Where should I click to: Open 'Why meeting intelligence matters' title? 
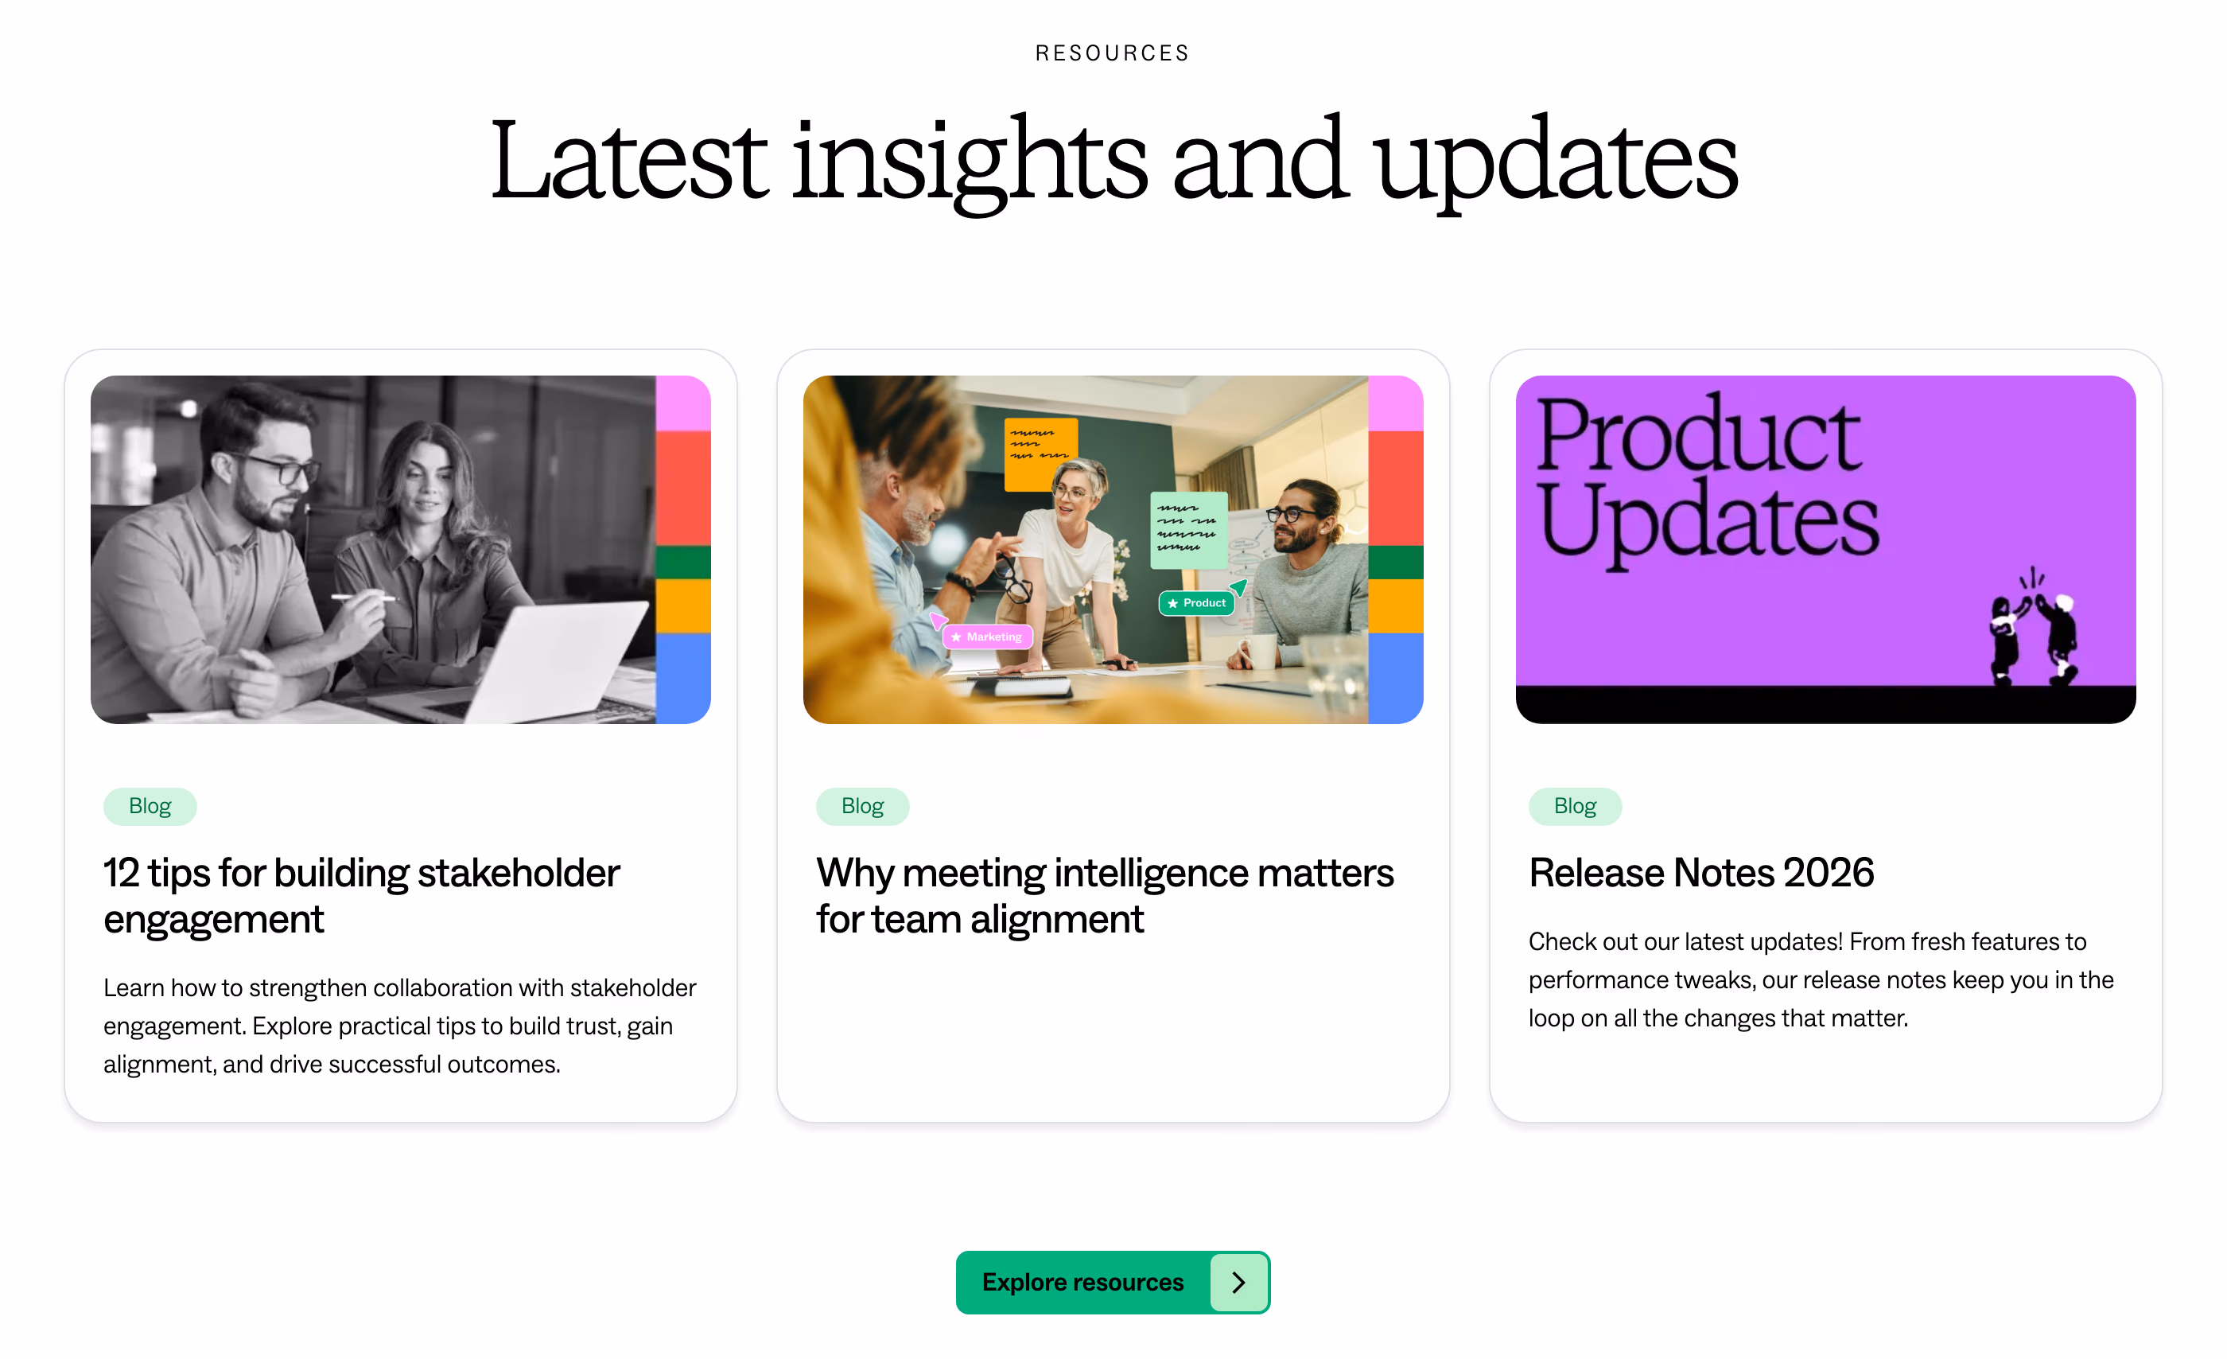coord(1105,895)
